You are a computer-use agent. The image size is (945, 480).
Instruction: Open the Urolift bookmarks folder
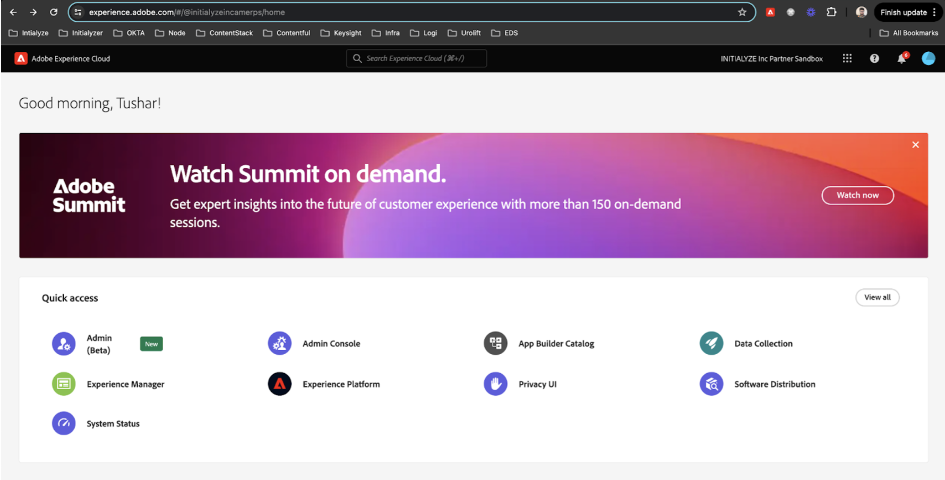tap(465, 33)
